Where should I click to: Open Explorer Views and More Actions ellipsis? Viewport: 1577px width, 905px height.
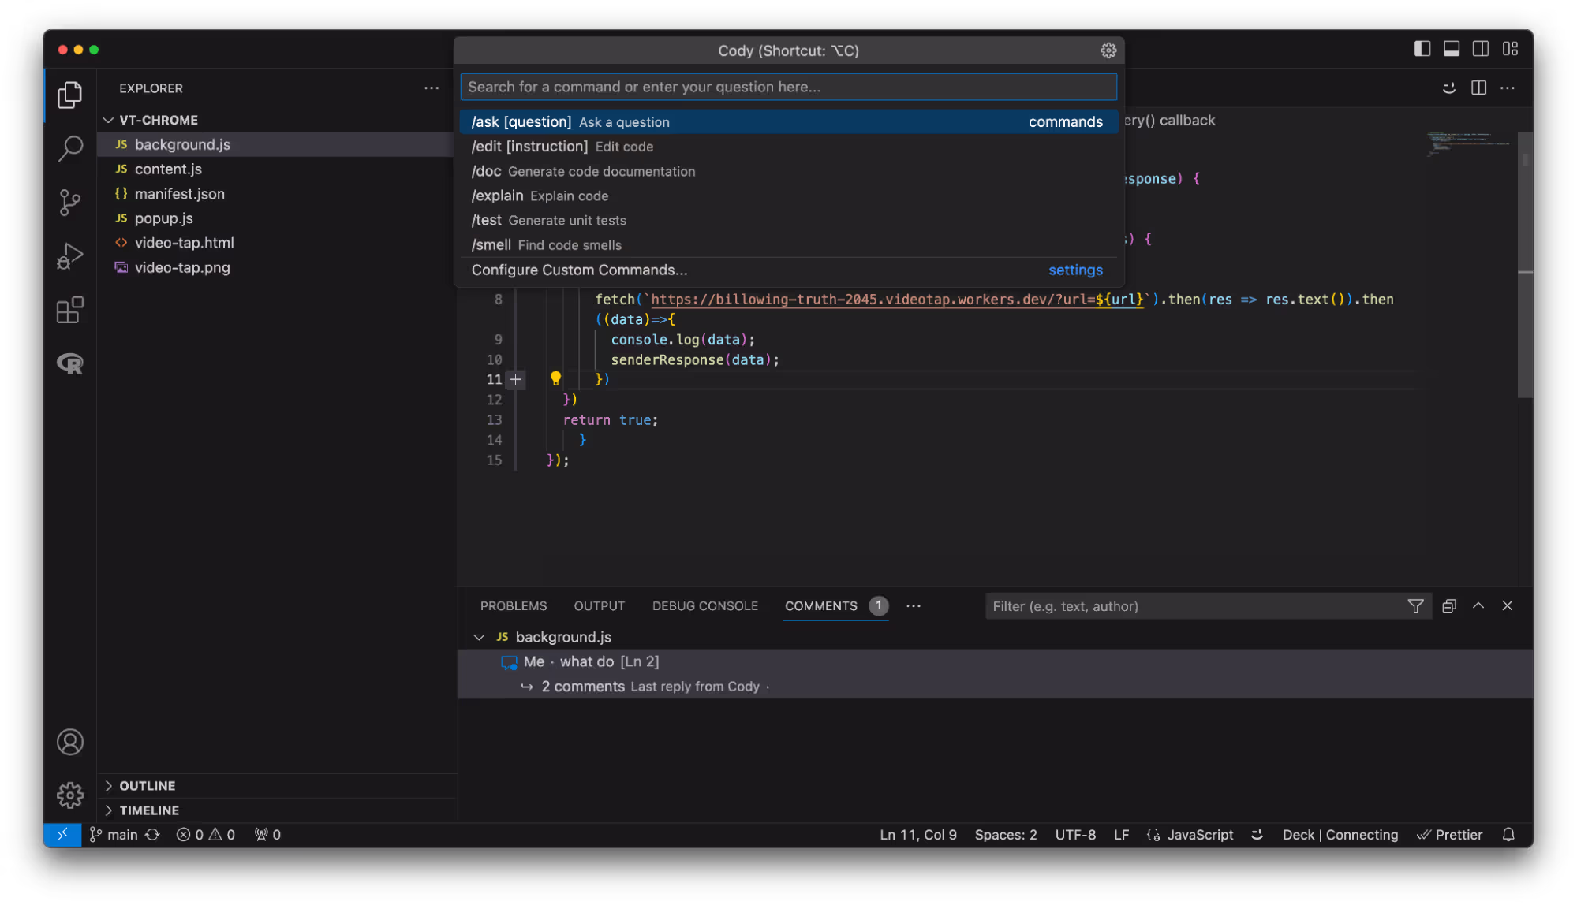point(431,88)
